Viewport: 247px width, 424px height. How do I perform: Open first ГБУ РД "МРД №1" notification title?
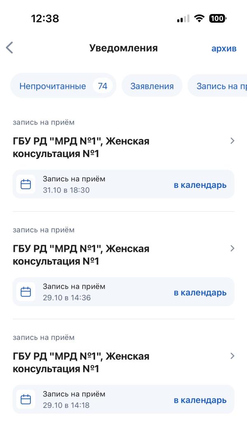(80, 148)
